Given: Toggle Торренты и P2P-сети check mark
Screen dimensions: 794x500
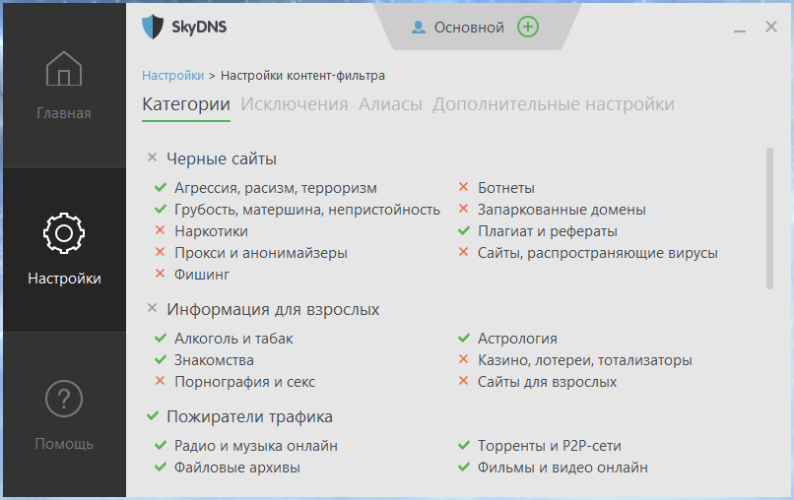Looking at the screenshot, I should click(464, 445).
